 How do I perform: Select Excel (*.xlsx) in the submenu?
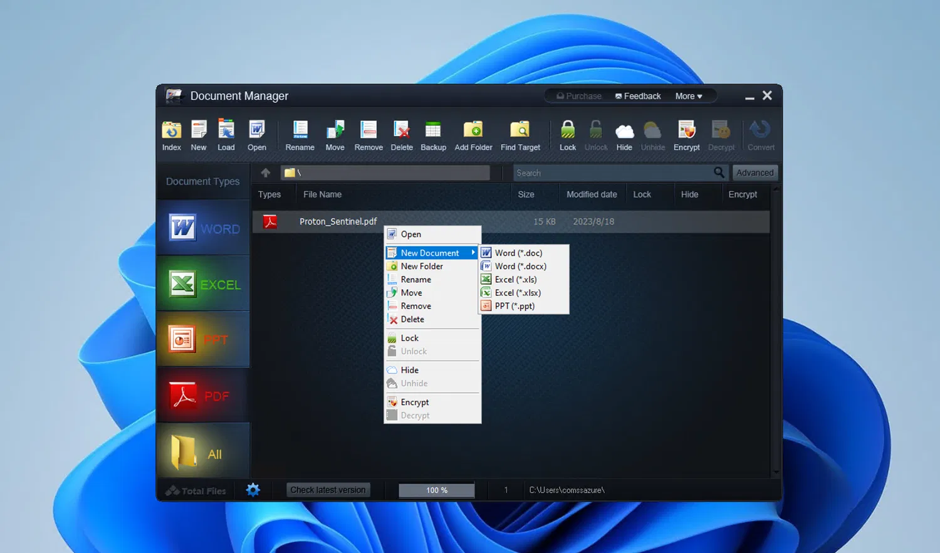point(518,293)
